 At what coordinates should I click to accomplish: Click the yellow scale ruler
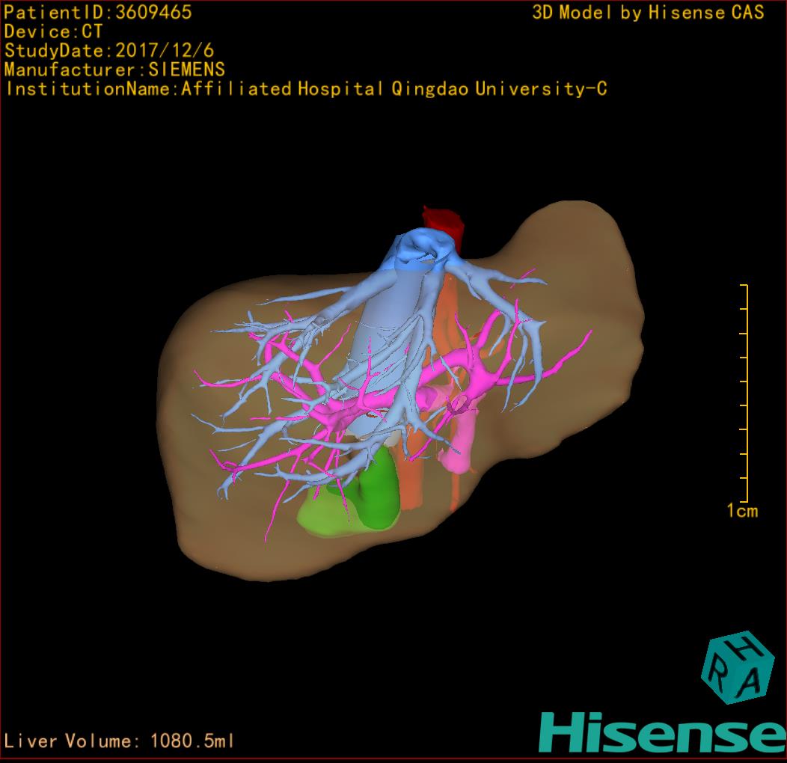tap(744, 393)
